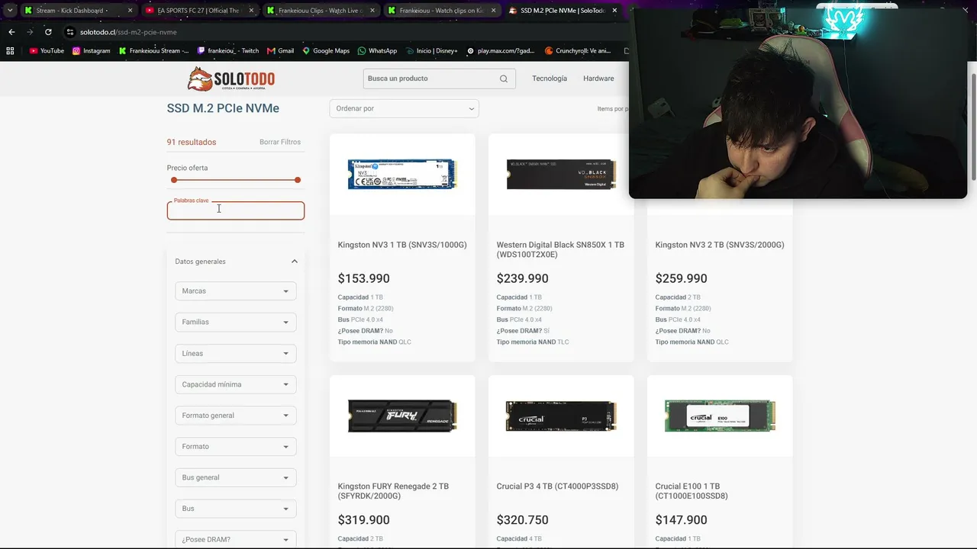Reload the SoloTodo page

[x=48, y=32]
